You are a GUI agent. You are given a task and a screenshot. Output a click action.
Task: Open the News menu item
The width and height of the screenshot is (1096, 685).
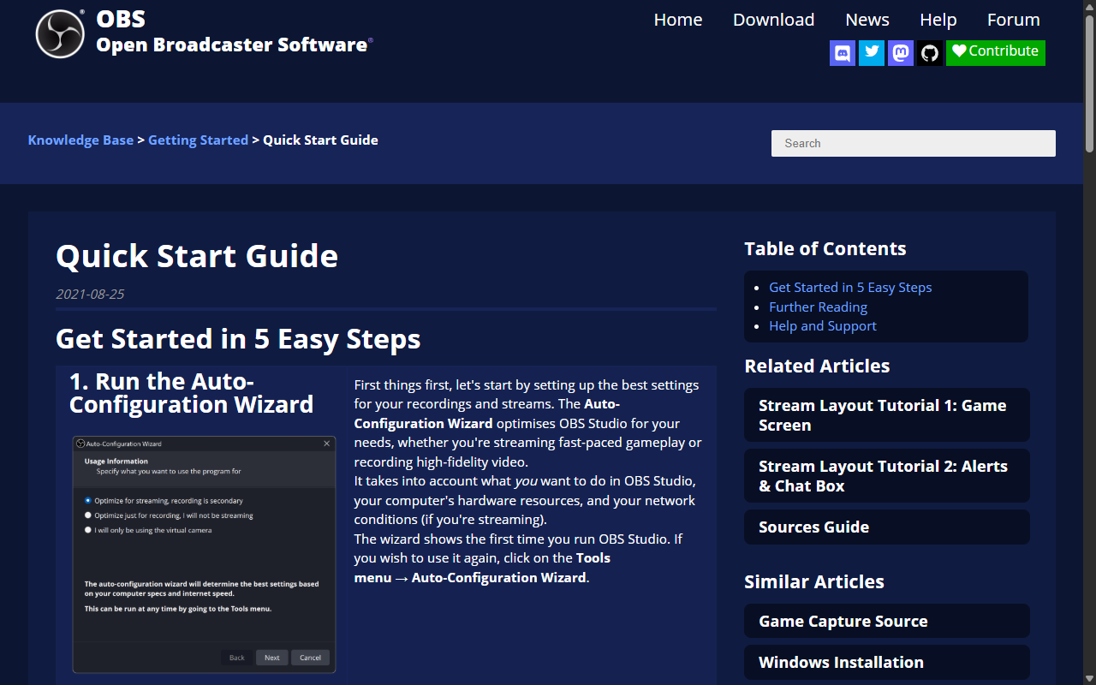[x=867, y=20]
